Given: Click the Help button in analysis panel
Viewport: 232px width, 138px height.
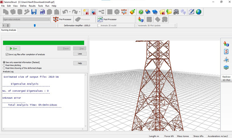Looking at the screenshot, I should (x=80, y=63).
